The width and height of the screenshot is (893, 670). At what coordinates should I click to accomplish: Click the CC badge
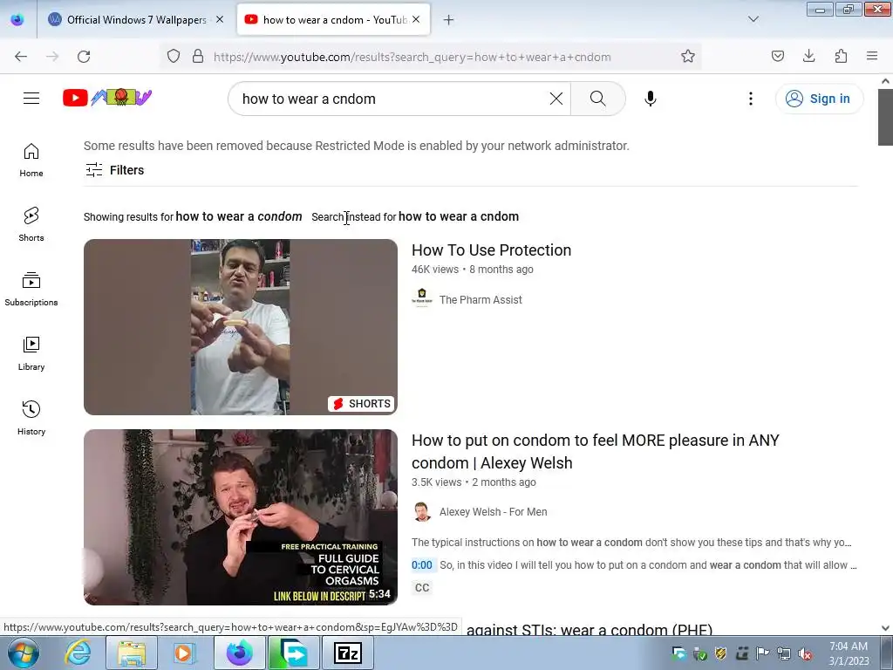[x=422, y=587]
